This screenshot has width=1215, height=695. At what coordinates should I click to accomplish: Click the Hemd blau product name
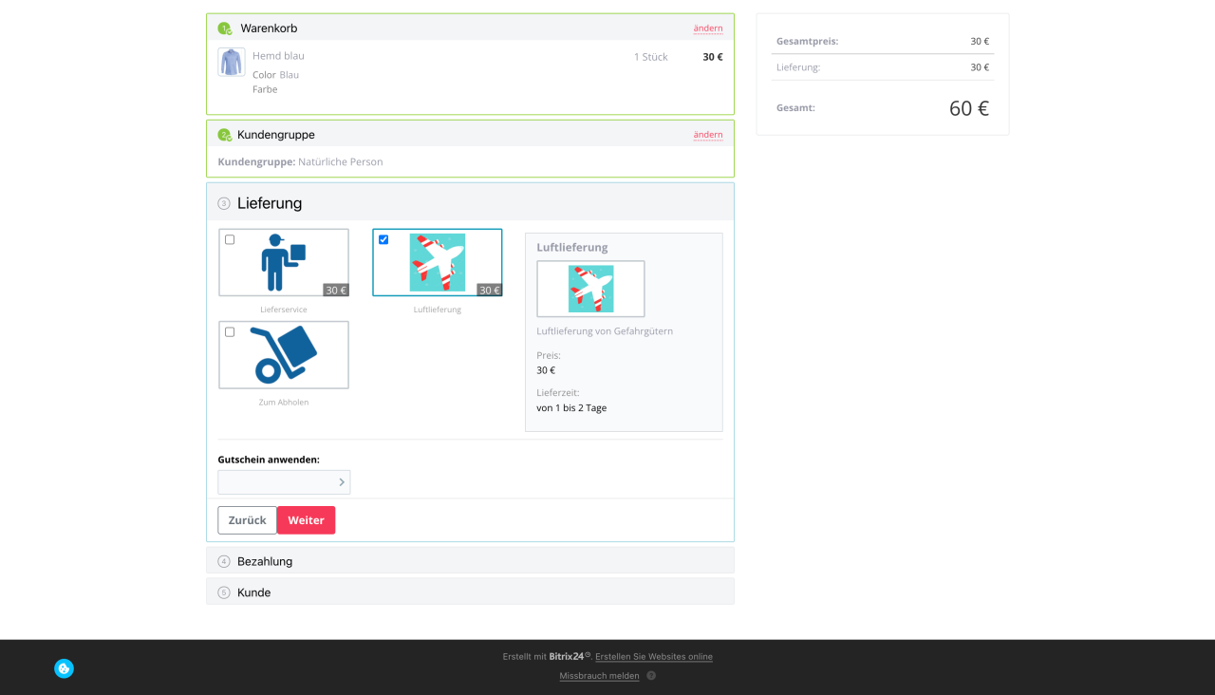(278, 56)
